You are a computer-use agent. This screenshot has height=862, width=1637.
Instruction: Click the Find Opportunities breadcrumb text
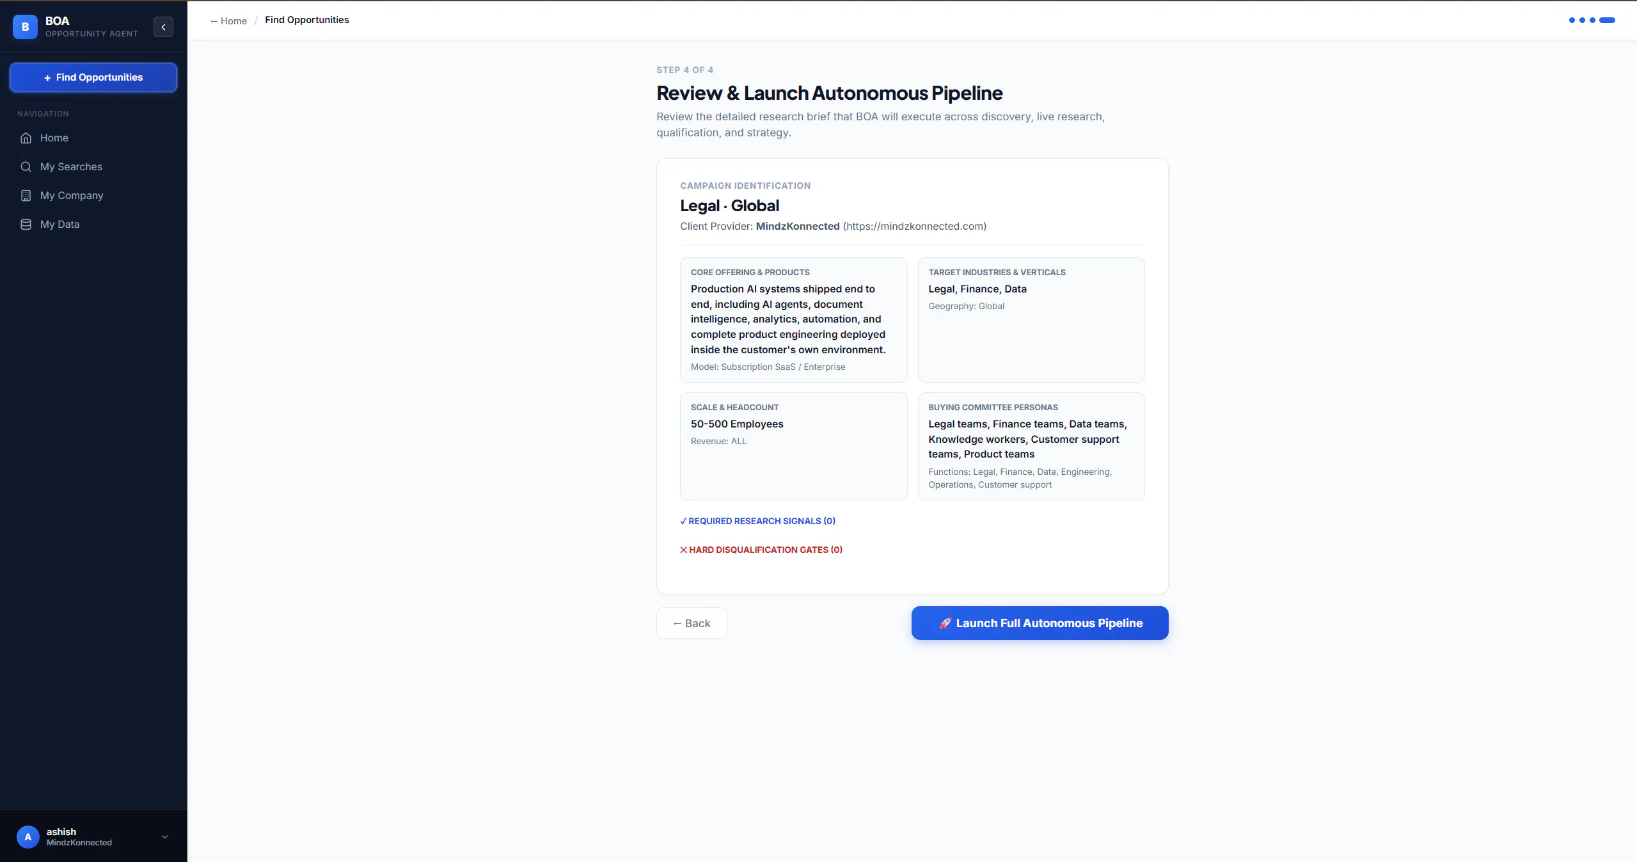[307, 20]
